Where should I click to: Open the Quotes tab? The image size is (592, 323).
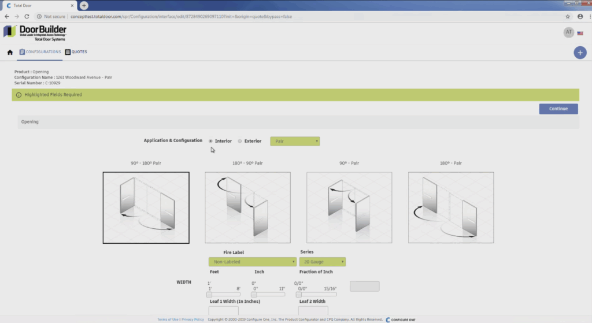[76, 52]
